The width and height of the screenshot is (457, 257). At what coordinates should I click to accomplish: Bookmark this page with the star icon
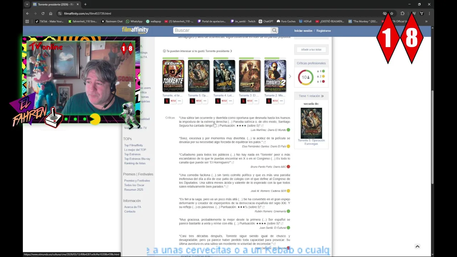pyautogui.click(x=392, y=14)
